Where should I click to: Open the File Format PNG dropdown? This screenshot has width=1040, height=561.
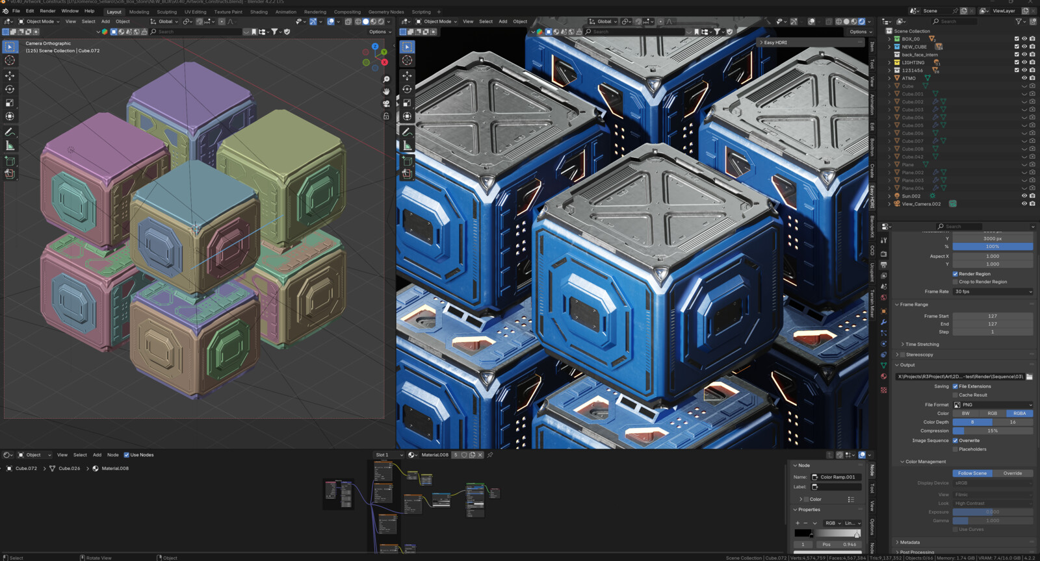[x=993, y=405]
